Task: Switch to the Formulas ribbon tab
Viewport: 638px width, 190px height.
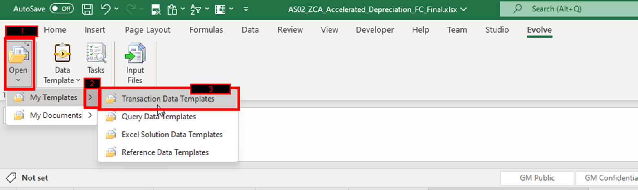Action: (x=206, y=30)
